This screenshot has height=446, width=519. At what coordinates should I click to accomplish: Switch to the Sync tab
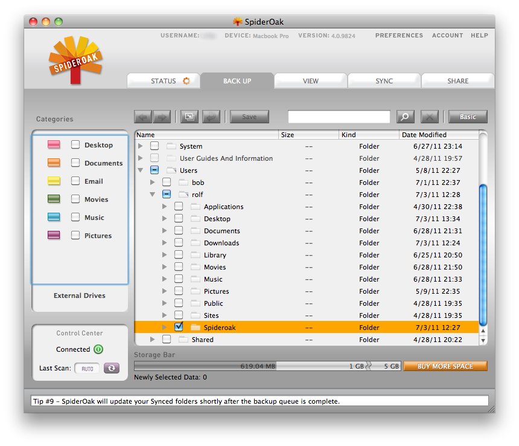tap(384, 81)
